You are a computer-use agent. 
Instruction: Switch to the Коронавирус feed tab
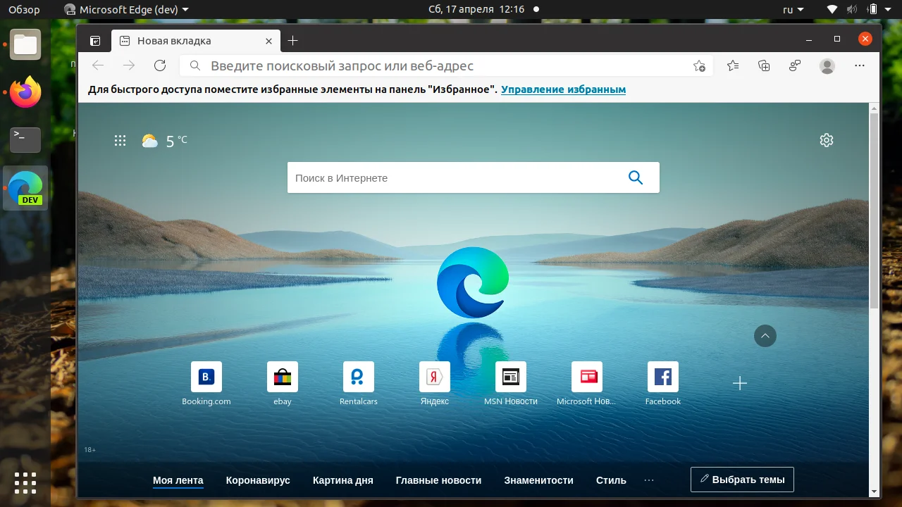pyautogui.click(x=258, y=480)
